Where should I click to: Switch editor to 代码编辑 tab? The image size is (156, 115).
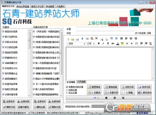tap(81, 82)
